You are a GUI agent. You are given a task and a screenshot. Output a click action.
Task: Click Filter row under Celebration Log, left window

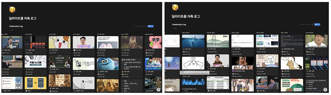tap(12, 30)
